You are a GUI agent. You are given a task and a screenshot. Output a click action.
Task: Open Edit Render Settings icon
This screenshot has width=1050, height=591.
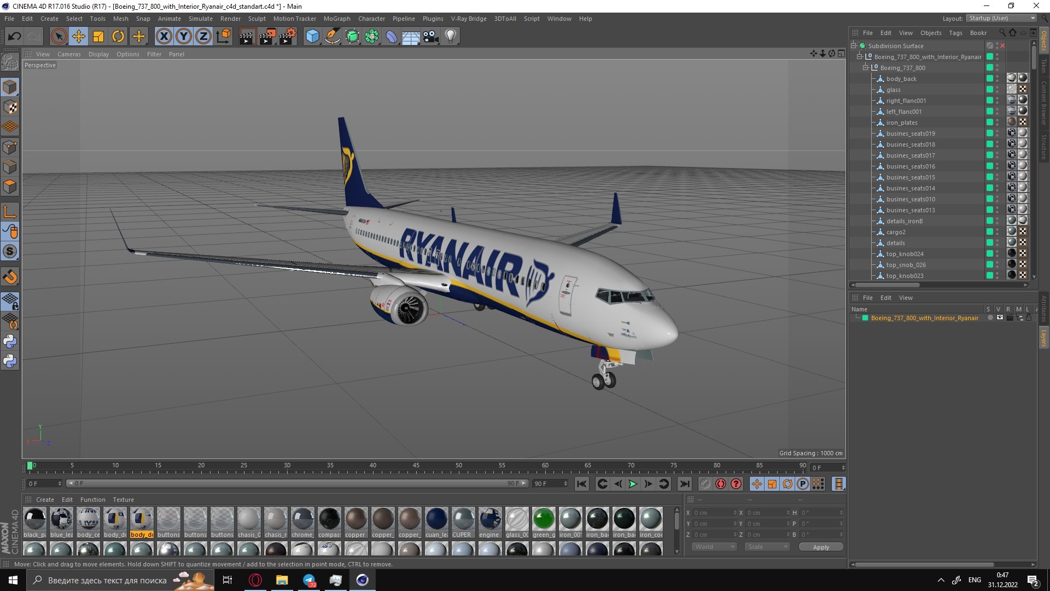[288, 37]
